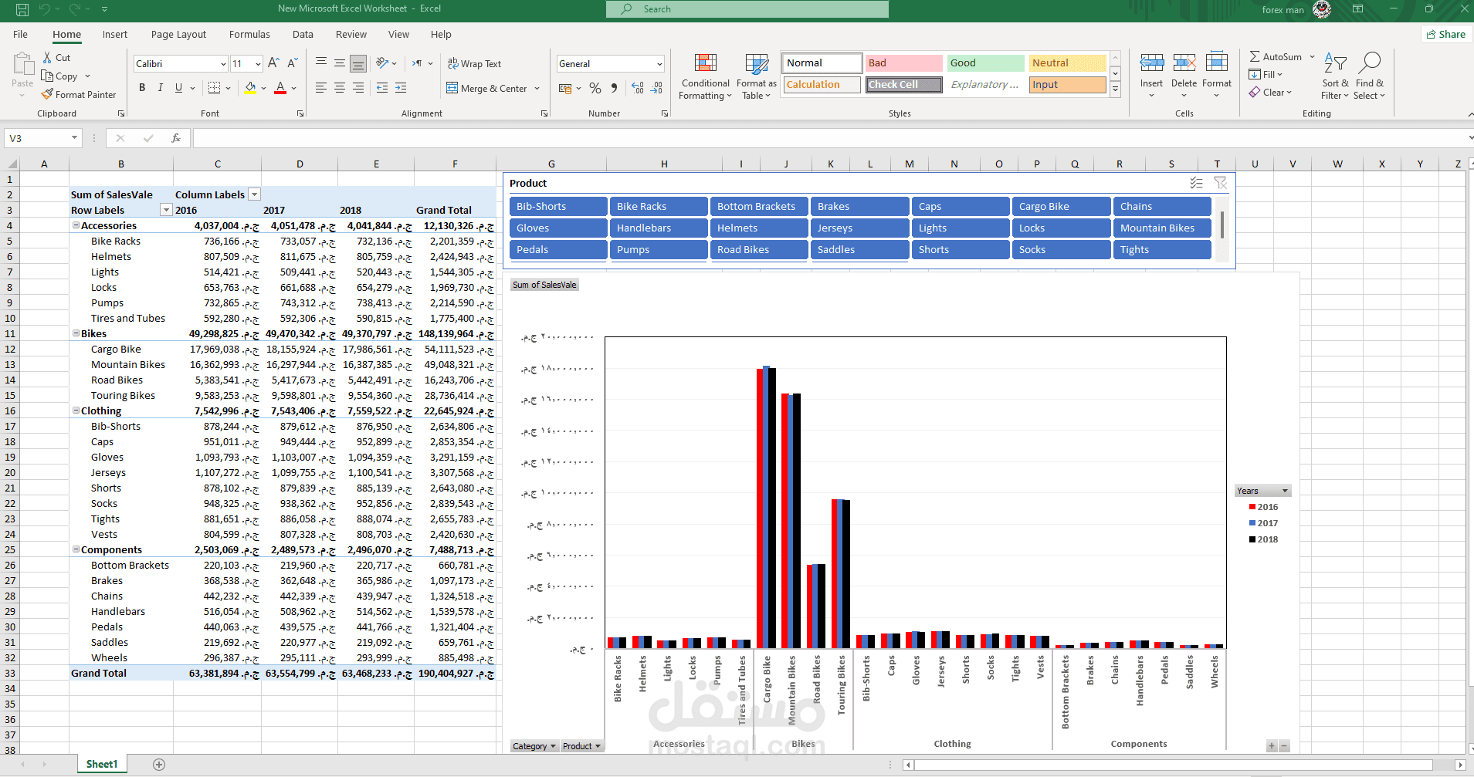Clear the Product slicer filter

point(1221,183)
